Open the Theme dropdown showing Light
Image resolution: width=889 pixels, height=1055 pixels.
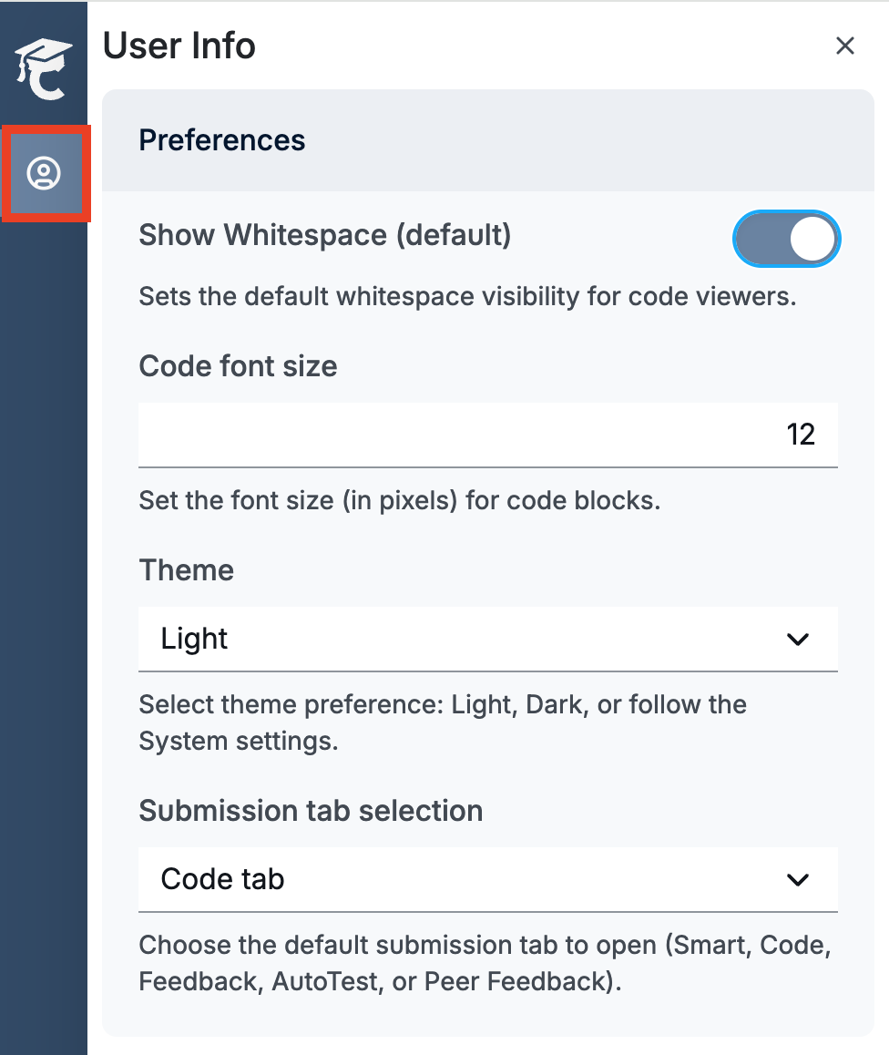pos(487,639)
